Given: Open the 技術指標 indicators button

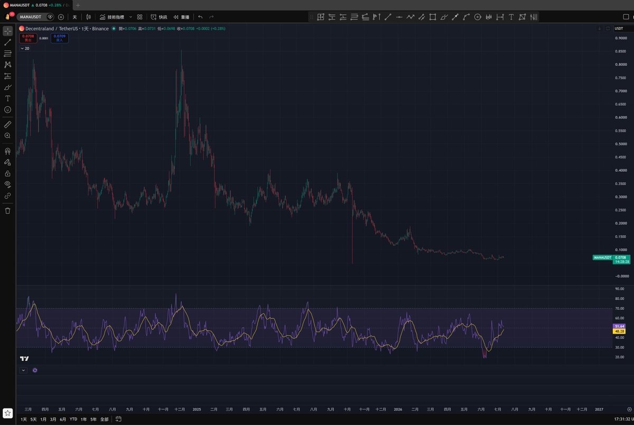Looking at the screenshot, I should tap(113, 17).
